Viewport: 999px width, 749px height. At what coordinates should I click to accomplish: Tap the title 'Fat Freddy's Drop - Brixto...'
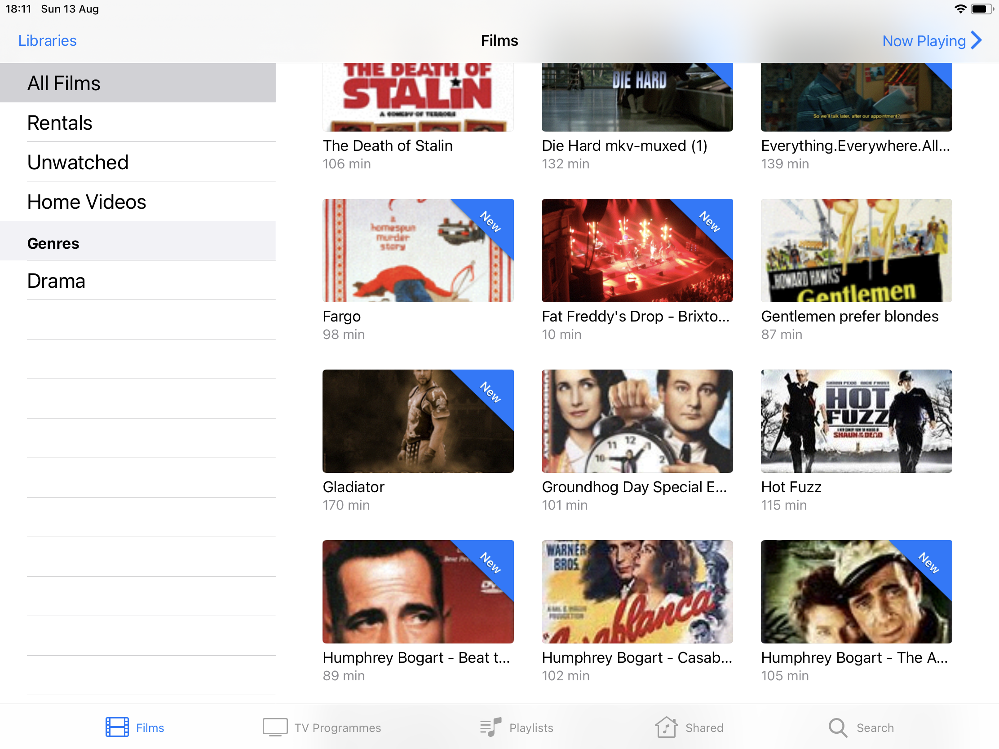pos(636,316)
